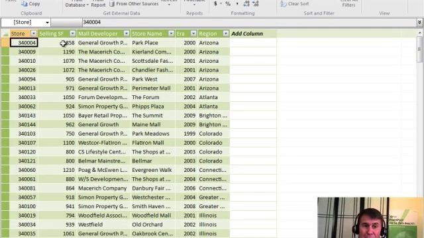Select all via table corner icon
This screenshot has height=238, width=424.
pos(5,34)
